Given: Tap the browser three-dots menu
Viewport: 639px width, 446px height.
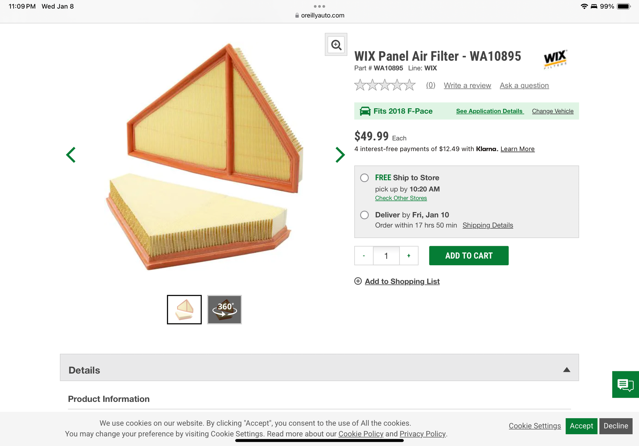Looking at the screenshot, I should tap(319, 6).
